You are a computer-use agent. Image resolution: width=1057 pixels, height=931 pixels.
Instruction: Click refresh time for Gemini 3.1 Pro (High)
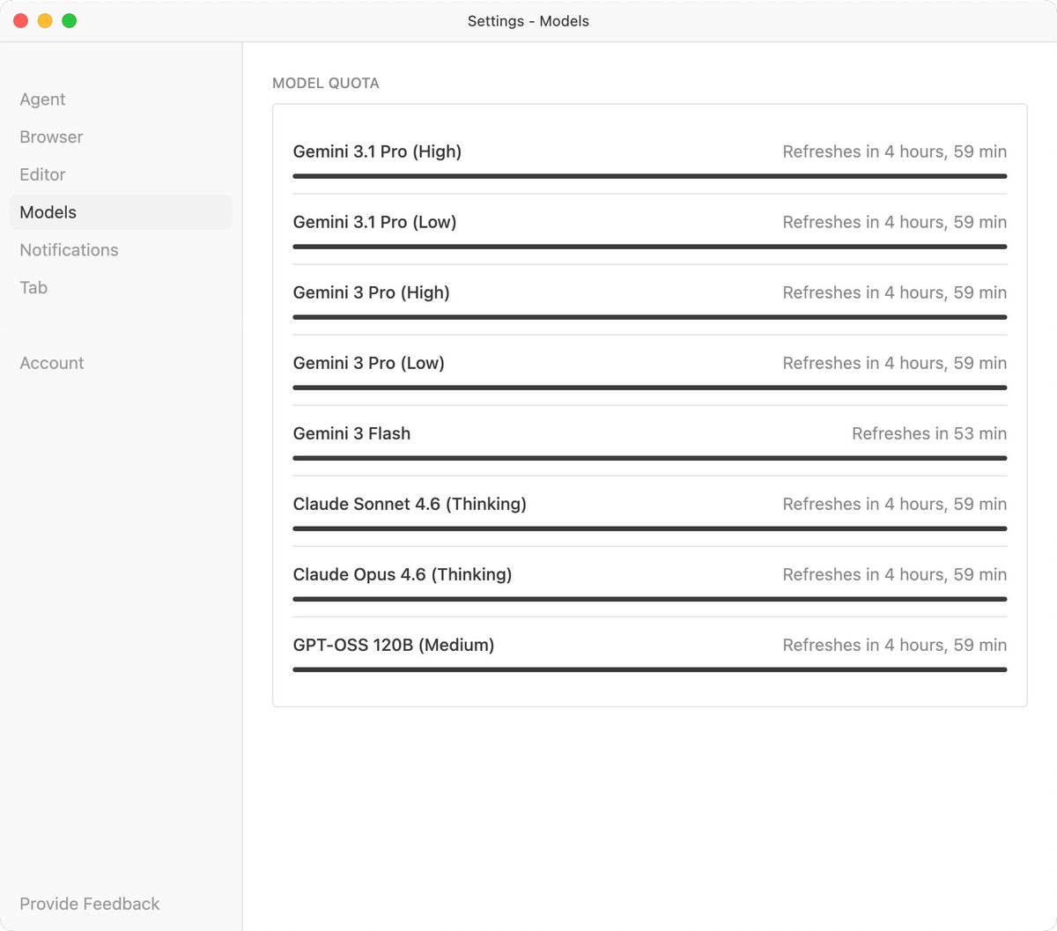point(895,151)
